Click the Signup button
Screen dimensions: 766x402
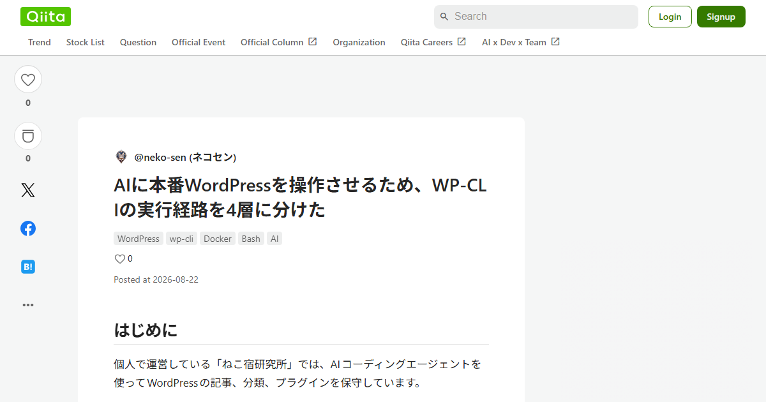tap(721, 17)
